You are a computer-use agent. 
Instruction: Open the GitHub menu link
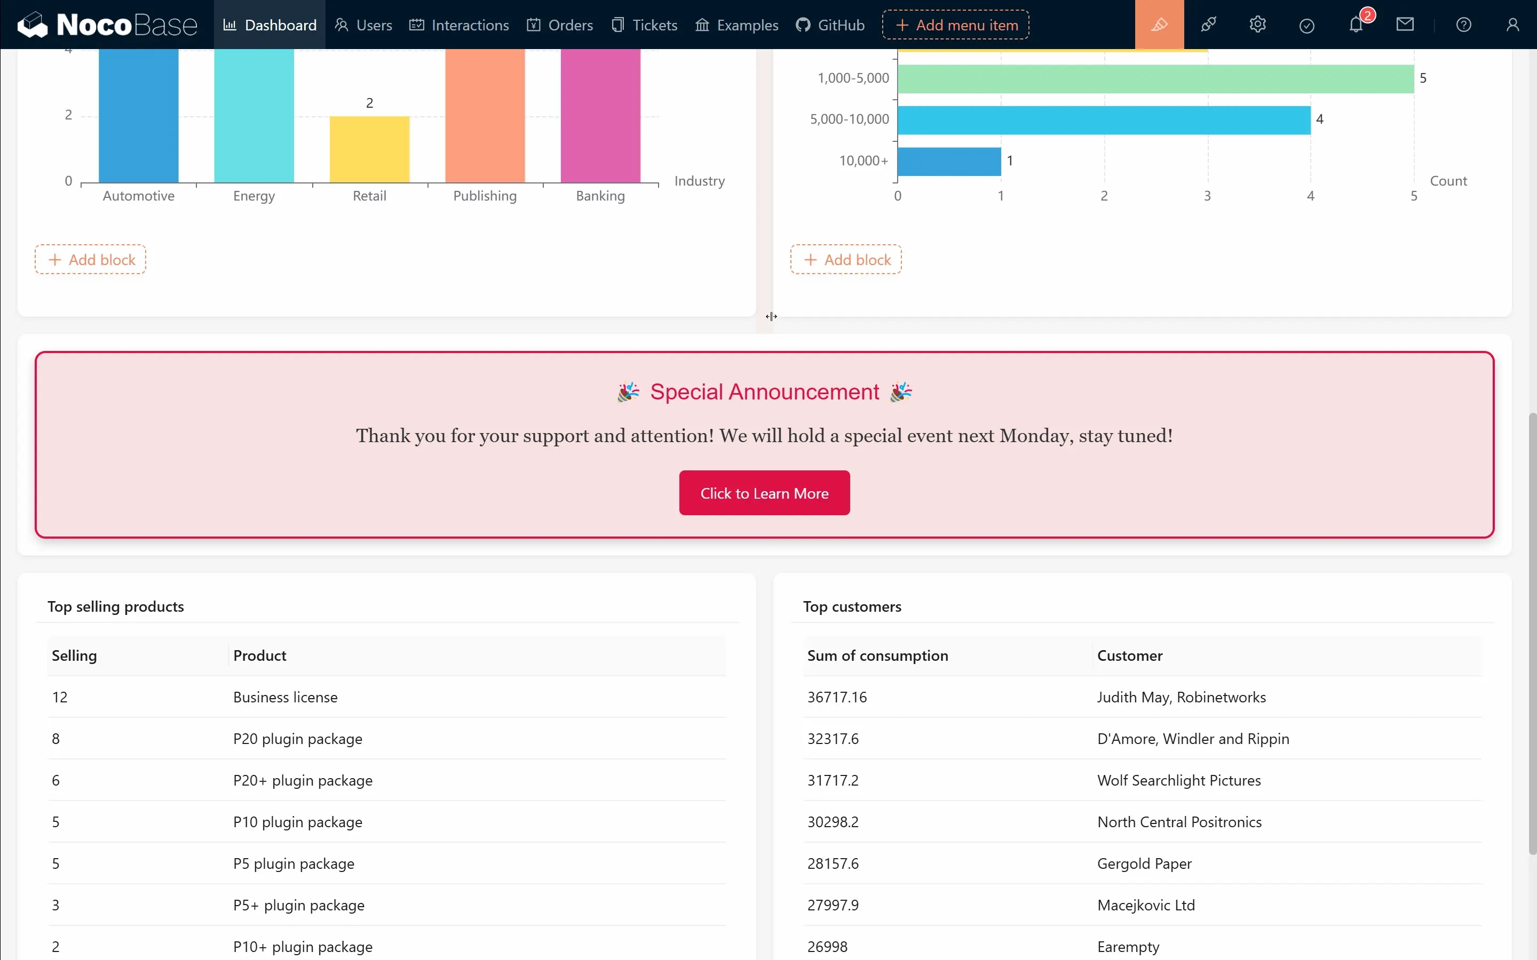830,25
